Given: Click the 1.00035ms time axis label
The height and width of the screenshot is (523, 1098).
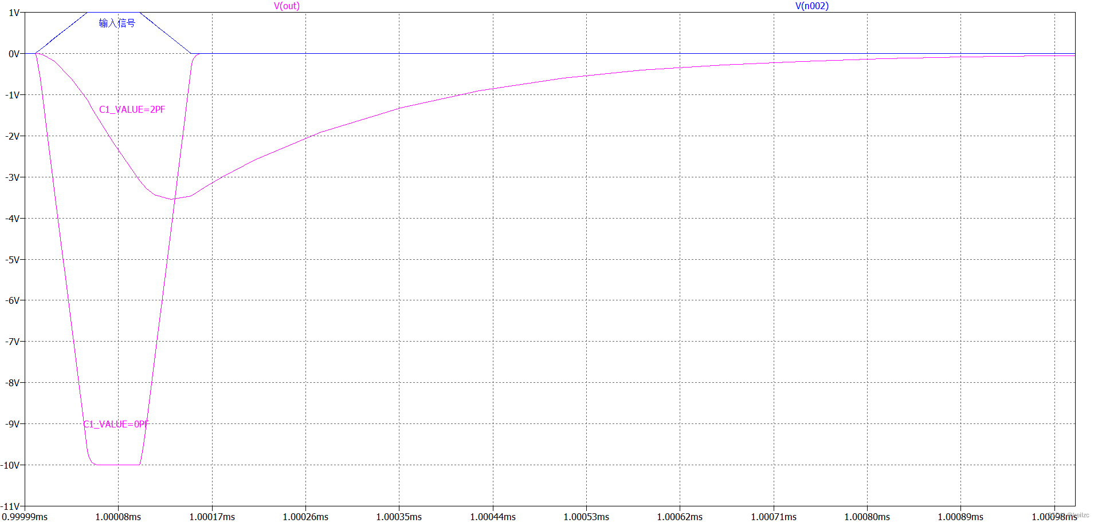Looking at the screenshot, I should [399, 517].
